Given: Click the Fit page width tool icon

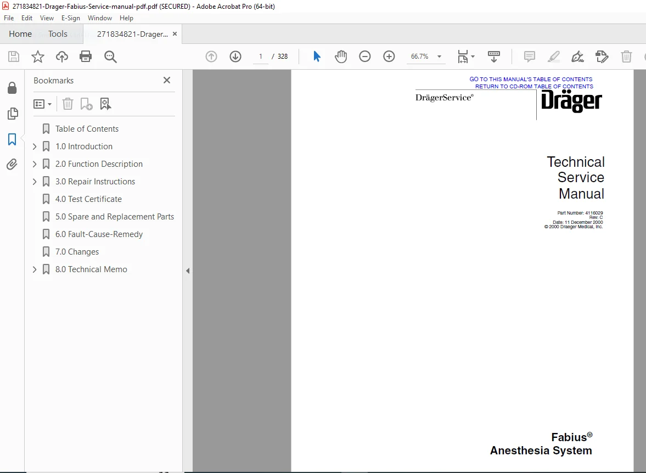Looking at the screenshot, I should 463,57.
